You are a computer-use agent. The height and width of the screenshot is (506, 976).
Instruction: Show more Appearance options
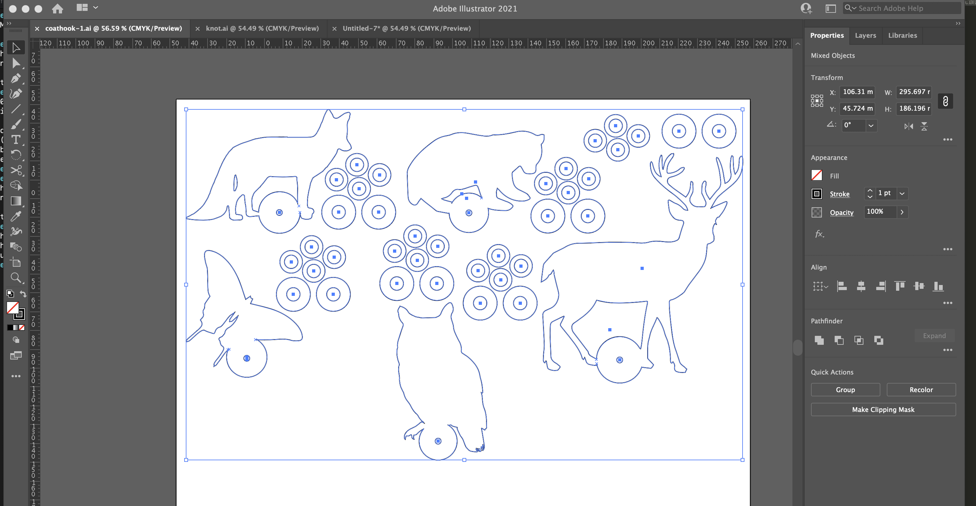947,249
